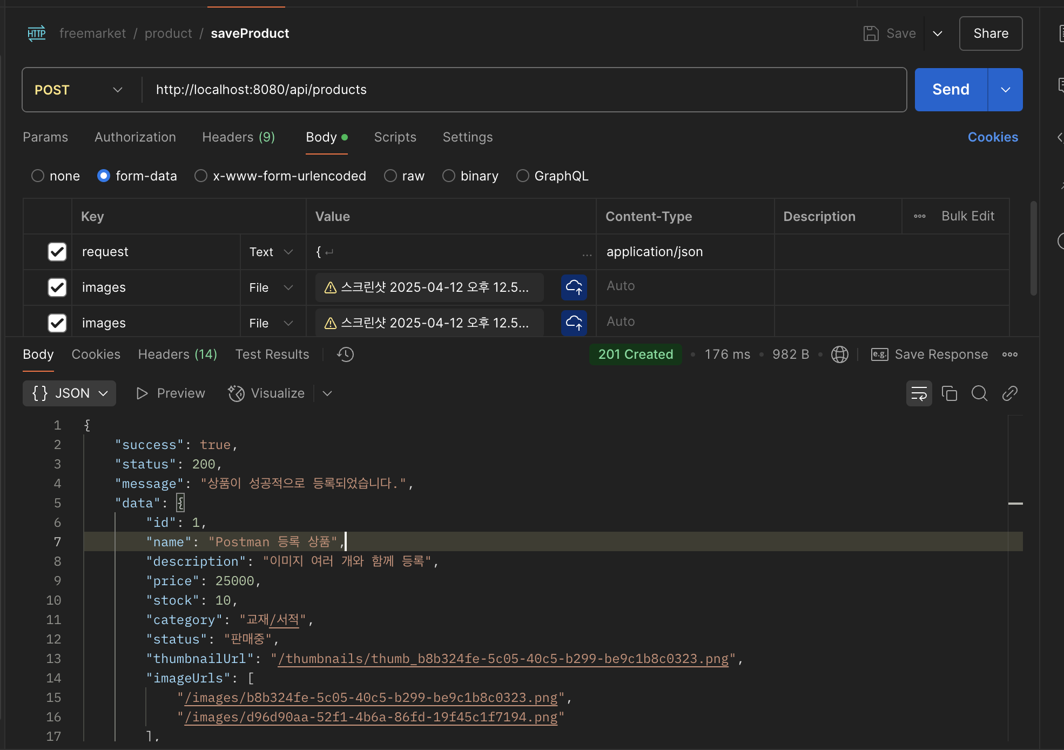The image size is (1064, 750).
Task: Open response more options (three dots)
Action: 1009,354
